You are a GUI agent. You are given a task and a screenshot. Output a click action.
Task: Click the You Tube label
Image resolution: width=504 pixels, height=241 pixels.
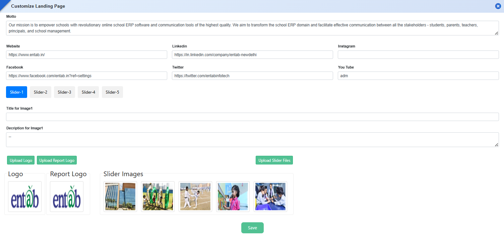(x=346, y=67)
